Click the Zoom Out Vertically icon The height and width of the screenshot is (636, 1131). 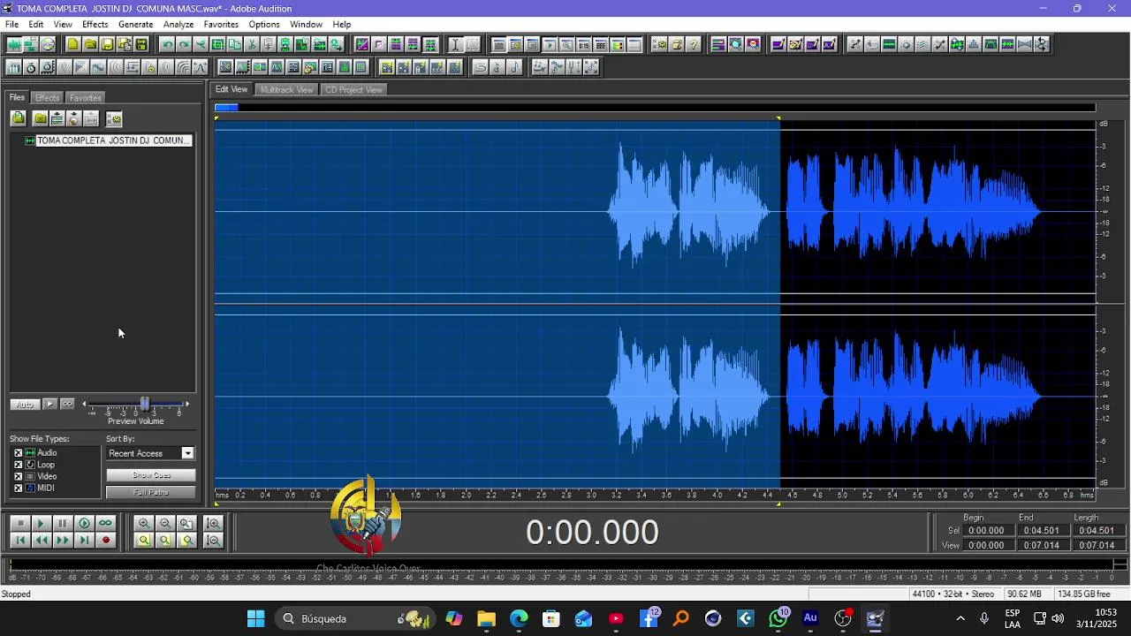213,540
